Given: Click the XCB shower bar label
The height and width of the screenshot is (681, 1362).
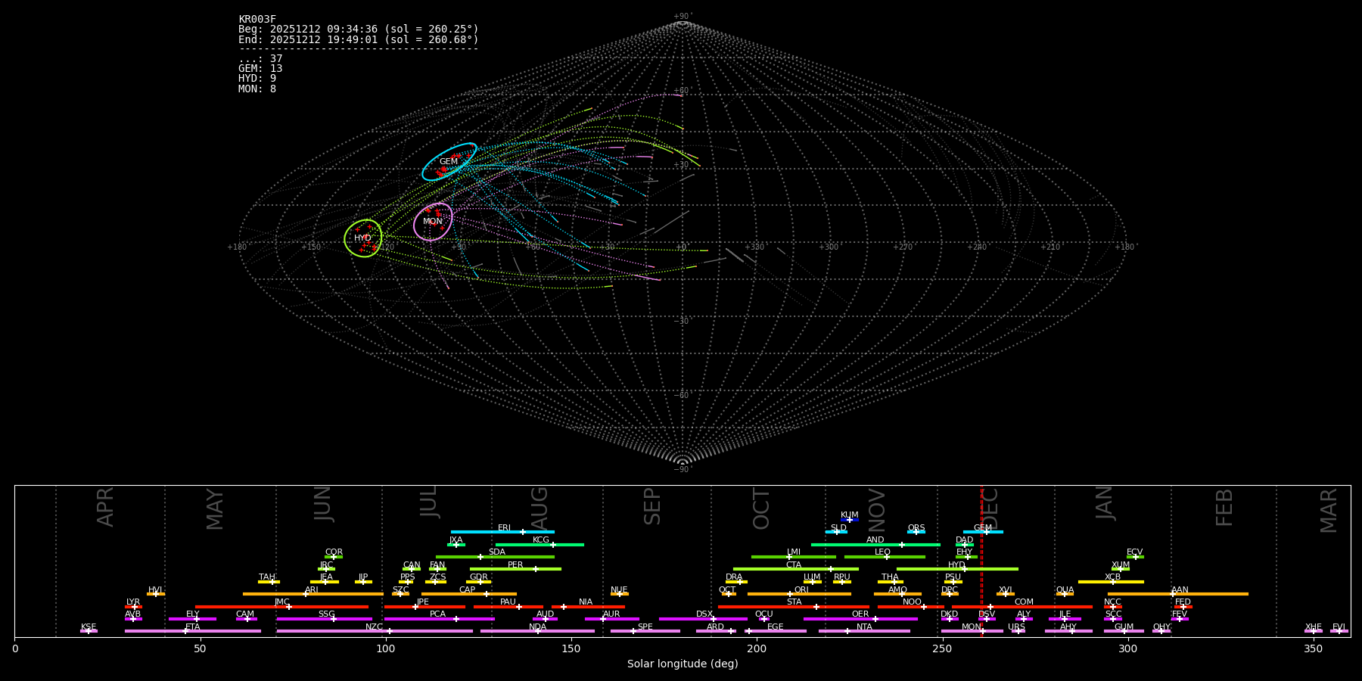Looking at the screenshot, I should 1112,577.
